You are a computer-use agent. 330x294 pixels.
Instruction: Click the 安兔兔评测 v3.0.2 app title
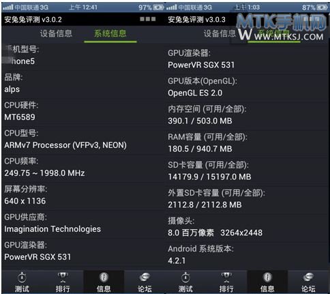(x=33, y=20)
